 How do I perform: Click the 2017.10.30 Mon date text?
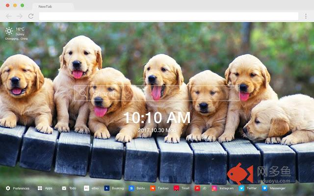(157, 130)
